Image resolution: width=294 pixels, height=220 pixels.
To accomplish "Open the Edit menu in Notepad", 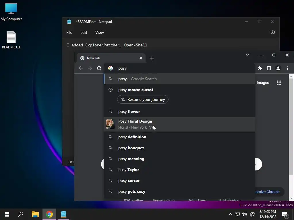I will tap(84, 32).
